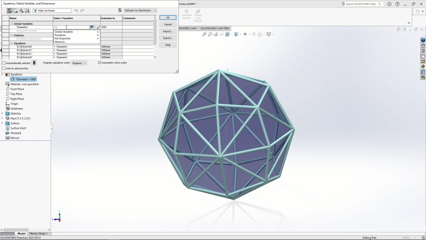The image size is (426, 240).
Task: Click the Add global variable placeholder row
Action: pos(27,31)
